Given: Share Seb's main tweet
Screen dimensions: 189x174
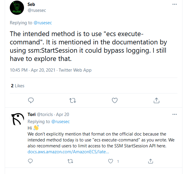Looking at the screenshot, I should pyautogui.click(x=156, y=101).
